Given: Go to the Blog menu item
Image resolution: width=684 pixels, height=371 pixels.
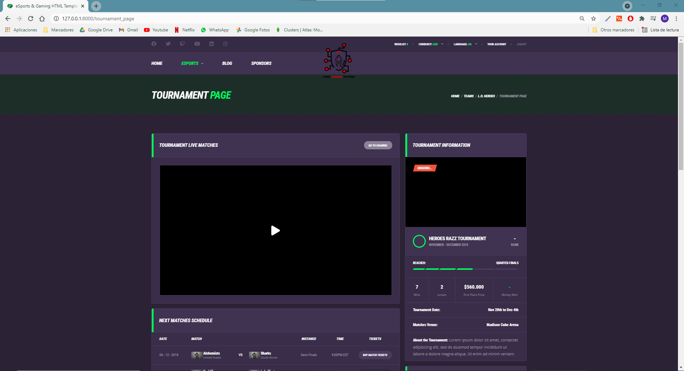Looking at the screenshot, I should point(227,63).
